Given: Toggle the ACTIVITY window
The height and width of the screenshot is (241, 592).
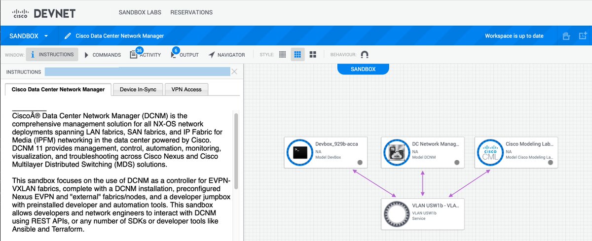Looking at the screenshot, I should (146, 55).
